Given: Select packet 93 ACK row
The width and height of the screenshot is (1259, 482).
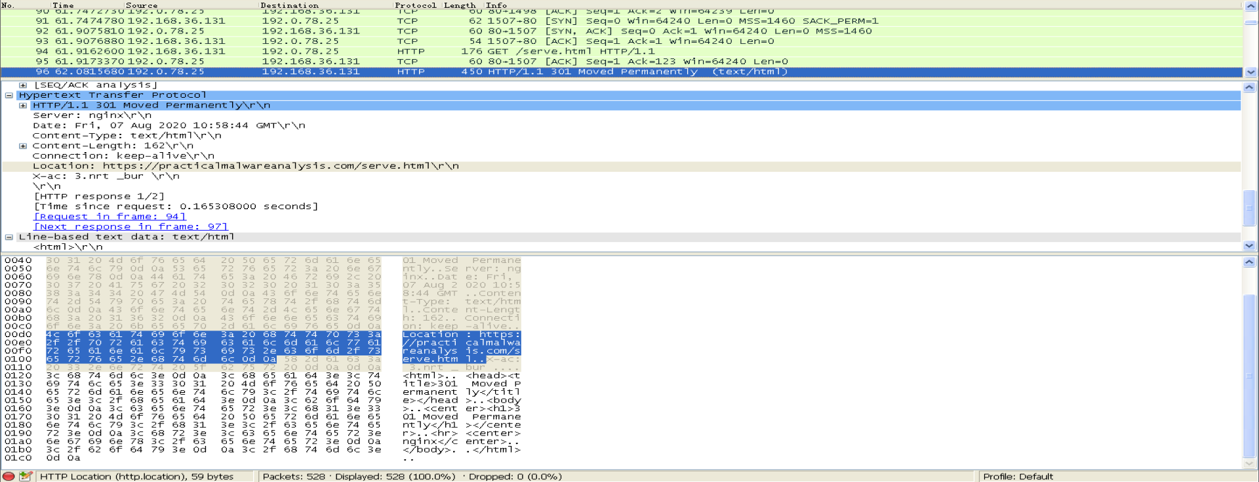Looking at the screenshot, I should [x=620, y=41].
